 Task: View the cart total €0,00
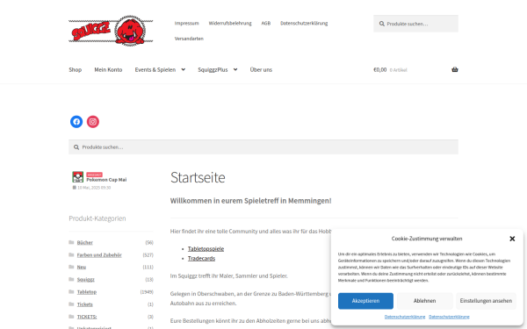pyautogui.click(x=380, y=69)
